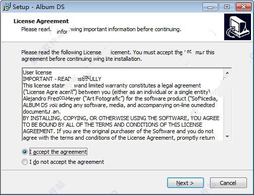Click the 'Please read the following License' instruction text
Viewport: 254px width, 195px height.
pos(61,52)
